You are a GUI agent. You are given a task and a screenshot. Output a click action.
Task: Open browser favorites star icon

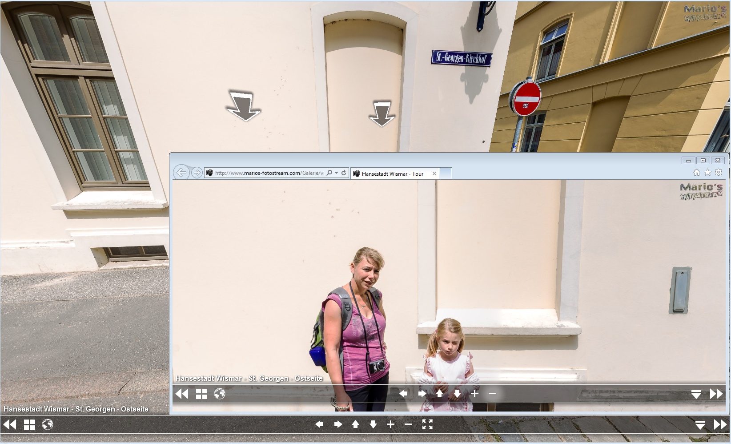pos(707,173)
